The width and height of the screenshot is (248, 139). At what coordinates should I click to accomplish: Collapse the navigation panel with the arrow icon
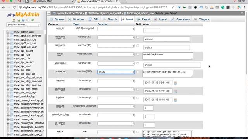click(49, 13)
